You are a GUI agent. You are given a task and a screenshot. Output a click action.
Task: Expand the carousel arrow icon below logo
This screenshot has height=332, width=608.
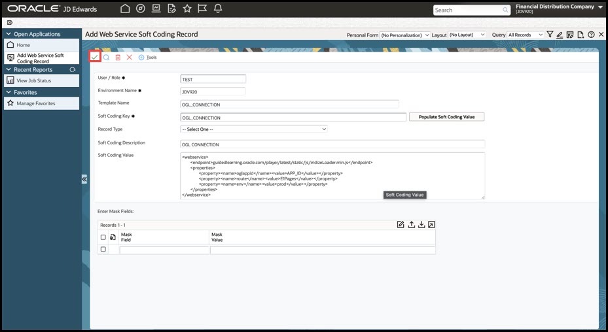tap(10, 22)
